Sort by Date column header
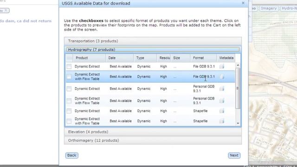The width and height of the screenshot is (297, 167). [x=120, y=58]
